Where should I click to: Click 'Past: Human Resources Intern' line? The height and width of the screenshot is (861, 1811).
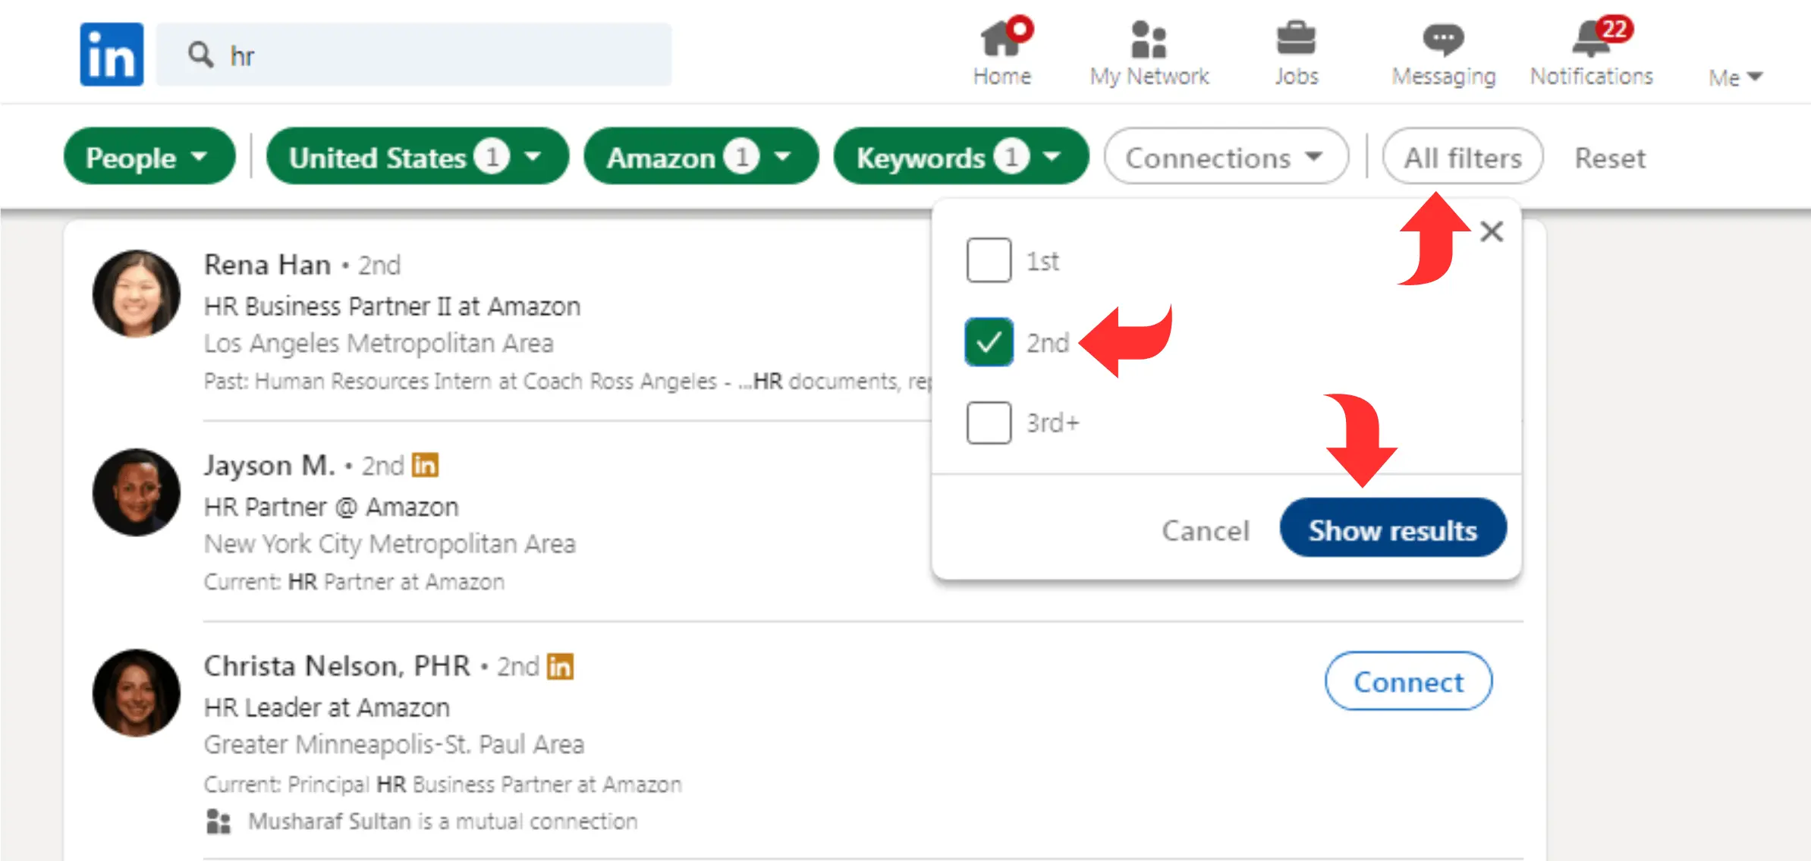tap(568, 381)
